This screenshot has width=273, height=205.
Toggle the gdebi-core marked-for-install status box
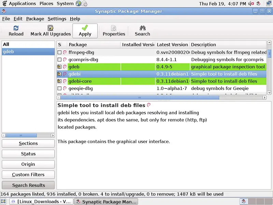(x=59, y=81)
